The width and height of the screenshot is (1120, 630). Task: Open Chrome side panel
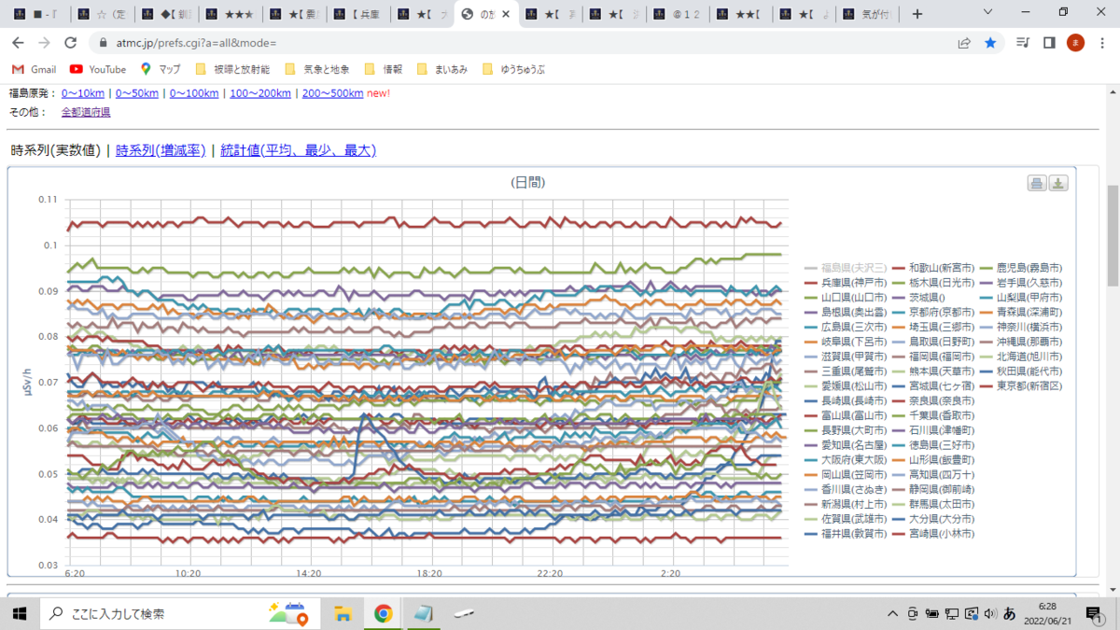coord(1049,43)
